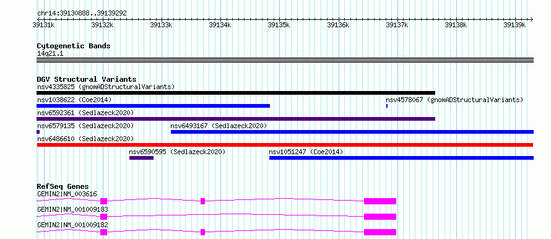
Task: Select the nsv6579135 (Sedlazeck2020) label
Action: [x=85, y=126]
